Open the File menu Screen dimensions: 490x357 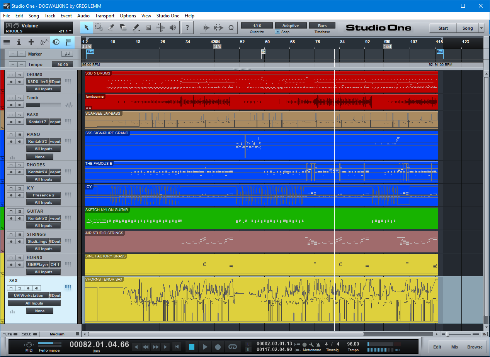tap(7, 16)
